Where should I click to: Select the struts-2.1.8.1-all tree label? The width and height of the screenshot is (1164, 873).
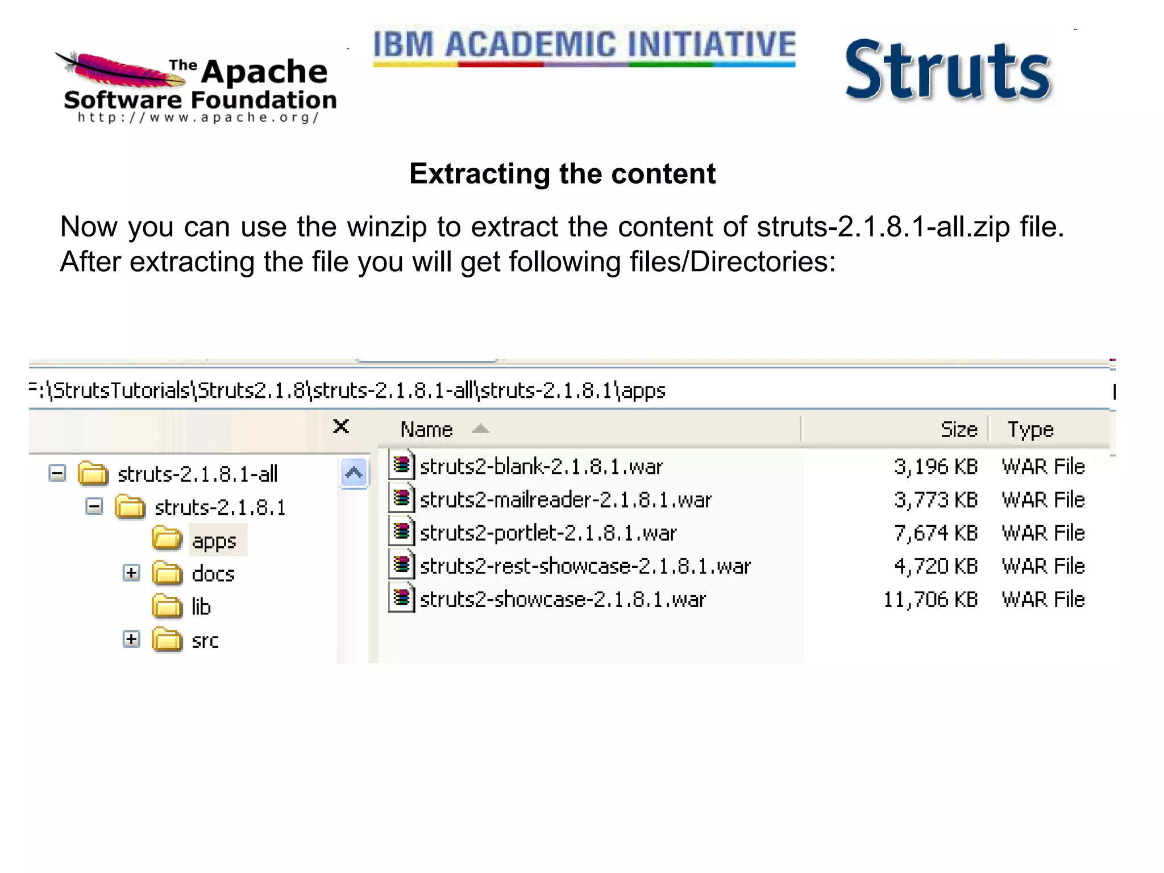coord(197,473)
